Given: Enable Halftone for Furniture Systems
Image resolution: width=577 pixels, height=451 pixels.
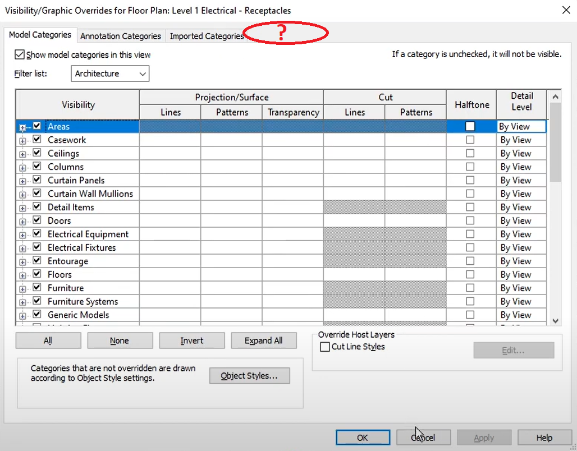Looking at the screenshot, I should 470,301.
